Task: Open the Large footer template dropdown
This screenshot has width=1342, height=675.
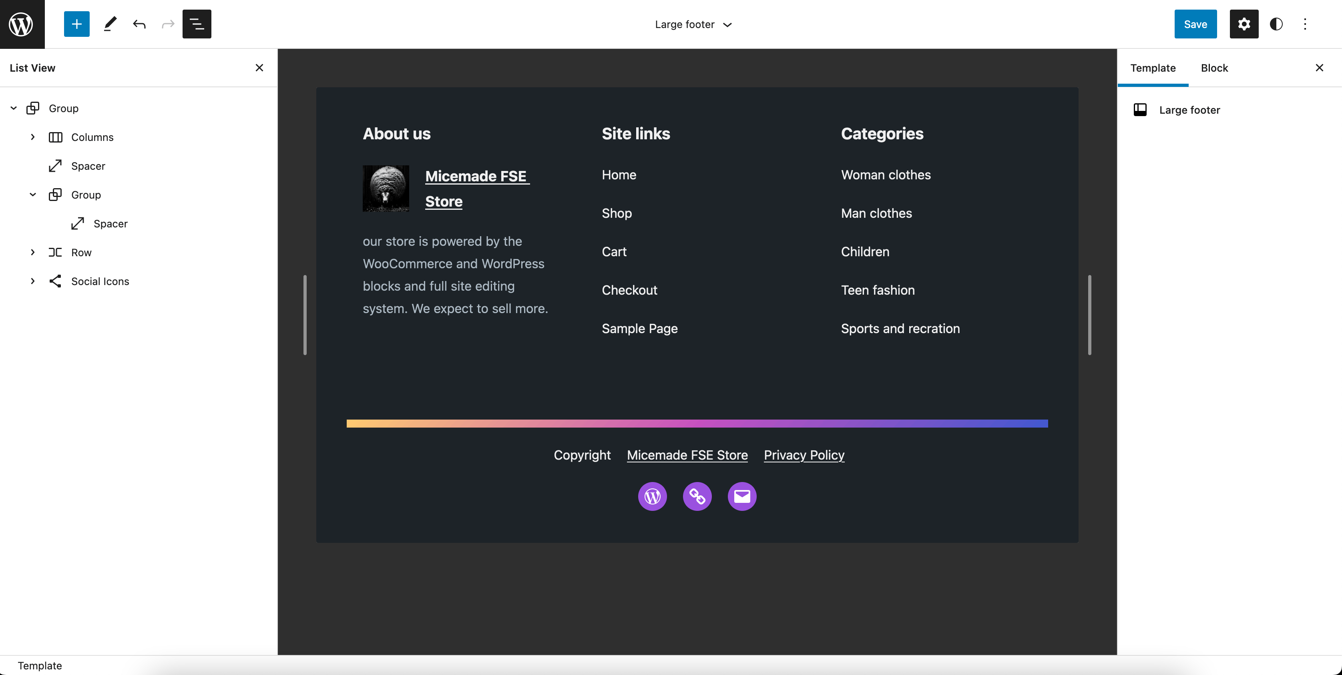Action: point(693,24)
